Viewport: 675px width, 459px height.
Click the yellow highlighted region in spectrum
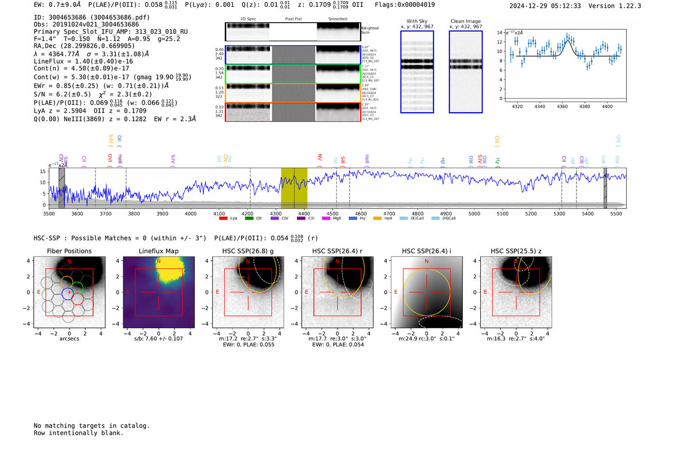tap(294, 188)
